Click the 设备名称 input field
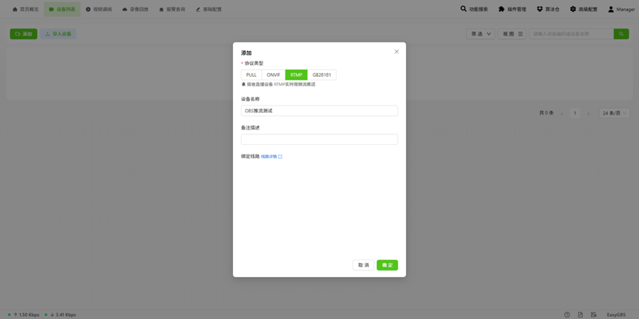 point(319,111)
